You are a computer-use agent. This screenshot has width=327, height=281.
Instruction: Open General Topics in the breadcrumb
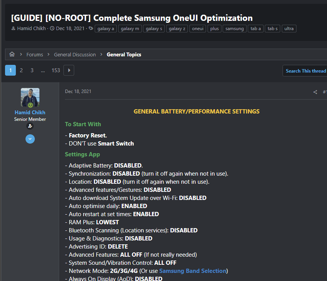(124, 54)
